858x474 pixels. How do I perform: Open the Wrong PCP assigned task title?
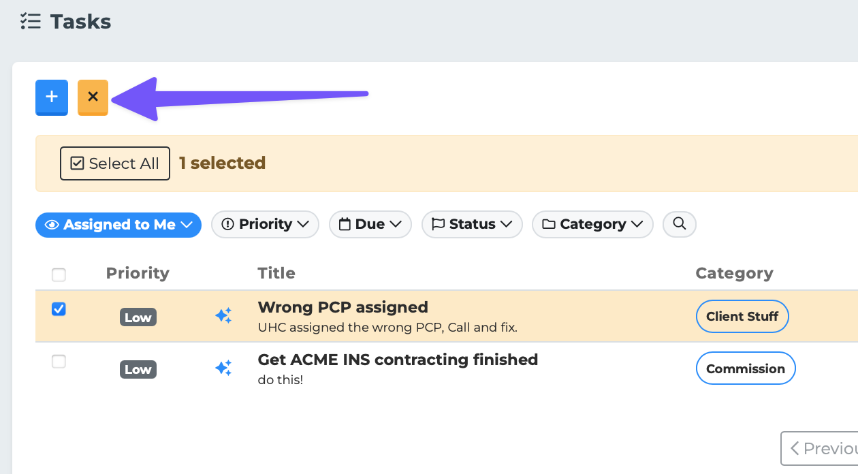click(x=343, y=307)
